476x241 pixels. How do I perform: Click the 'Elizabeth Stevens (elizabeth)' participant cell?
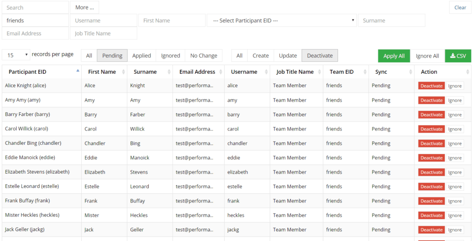click(x=41, y=172)
